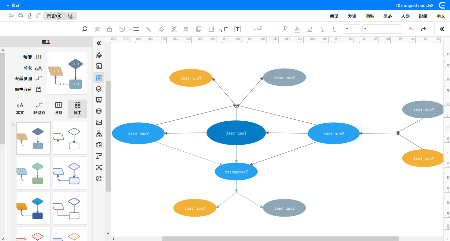This screenshot has height=241, width=450.
Task: Open the org-chart sidebar icon
Action: tap(98, 134)
